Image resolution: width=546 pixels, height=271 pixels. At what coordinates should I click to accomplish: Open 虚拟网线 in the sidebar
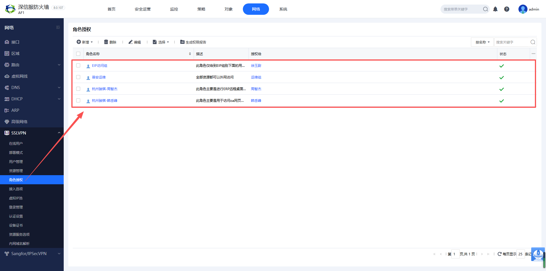click(x=32, y=76)
